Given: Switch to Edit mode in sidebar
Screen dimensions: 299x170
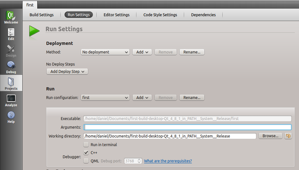Looking at the screenshot, I should point(11,34).
